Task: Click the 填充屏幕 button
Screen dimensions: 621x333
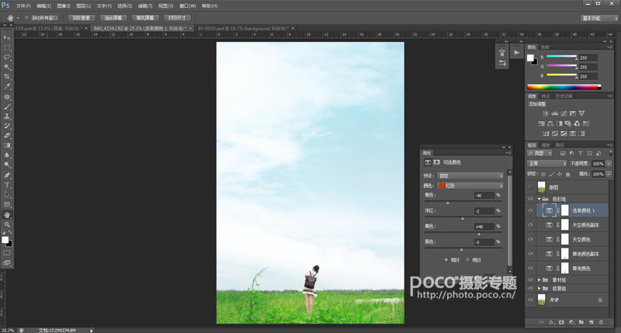Action: coord(145,18)
